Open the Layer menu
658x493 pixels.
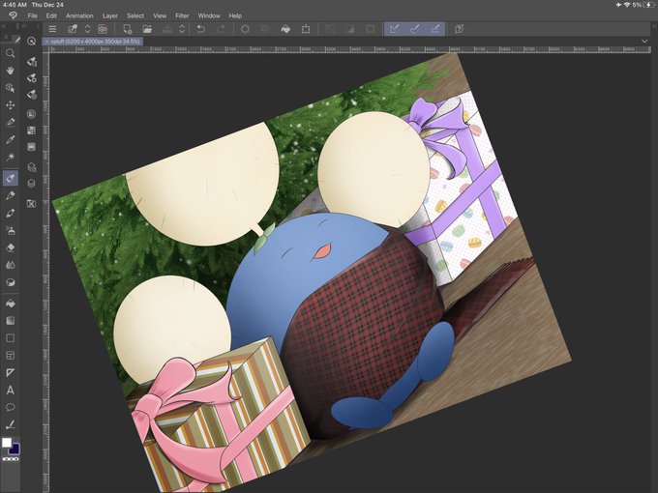(110, 15)
